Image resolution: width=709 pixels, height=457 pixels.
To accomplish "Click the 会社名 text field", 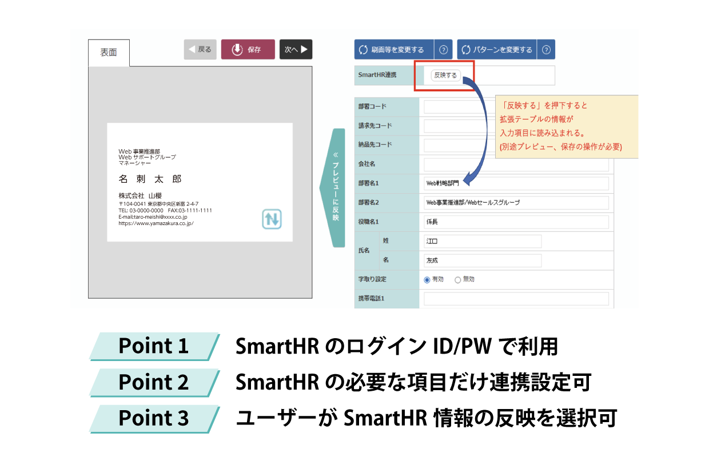I will point(516,165).
